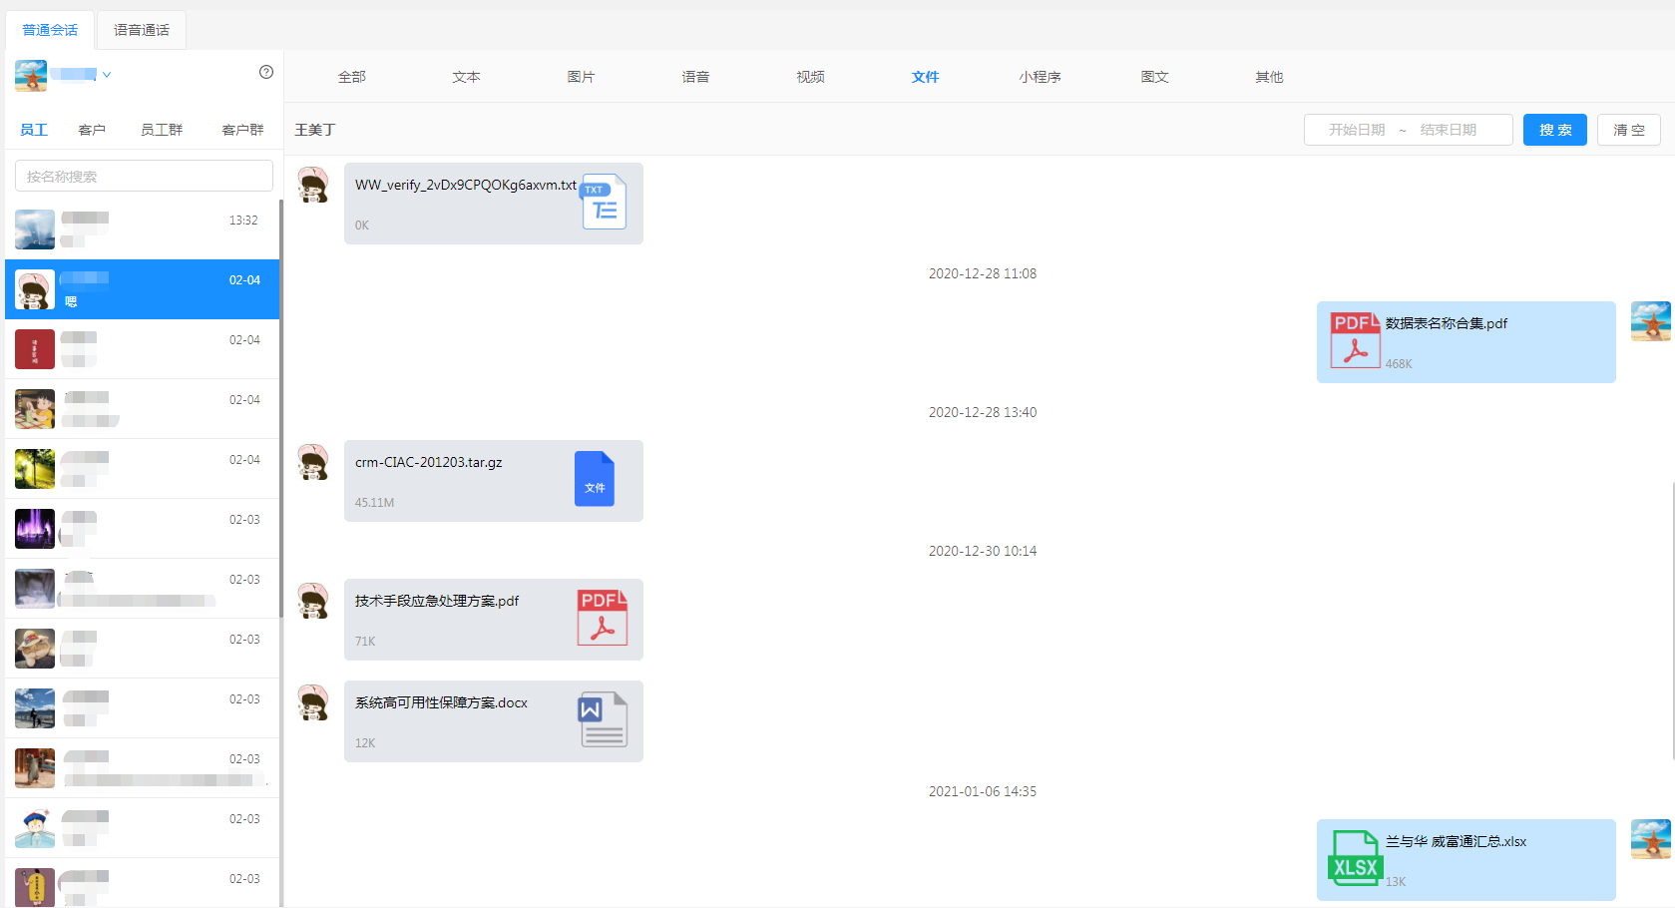Click the 结束日期 date field
This screenshot has width=1675, height=908.
[x=1448, y=130]
